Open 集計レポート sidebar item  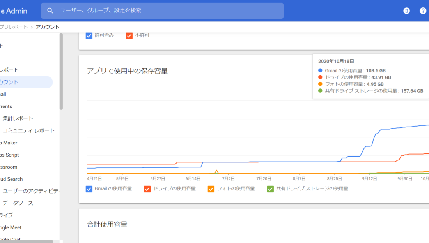(18, 118)
